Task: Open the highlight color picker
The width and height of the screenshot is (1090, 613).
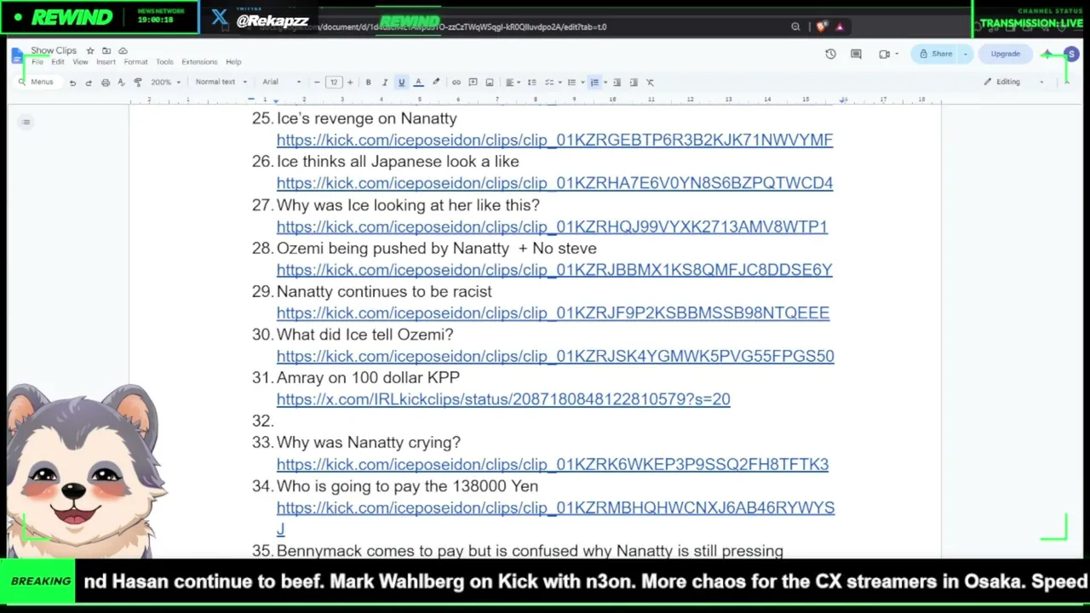Action: click(x=436, y=83)
